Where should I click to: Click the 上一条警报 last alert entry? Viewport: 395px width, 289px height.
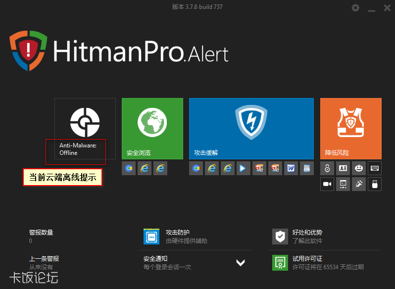(x=44, y=259)
